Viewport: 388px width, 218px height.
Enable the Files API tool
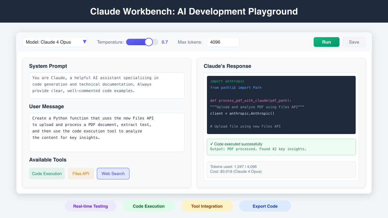tap(81, 173)
